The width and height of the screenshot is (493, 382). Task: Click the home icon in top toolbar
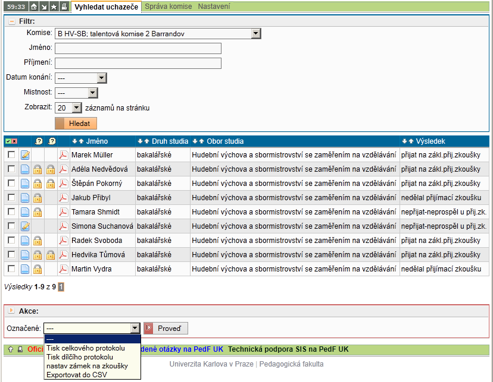coord(34,7)
